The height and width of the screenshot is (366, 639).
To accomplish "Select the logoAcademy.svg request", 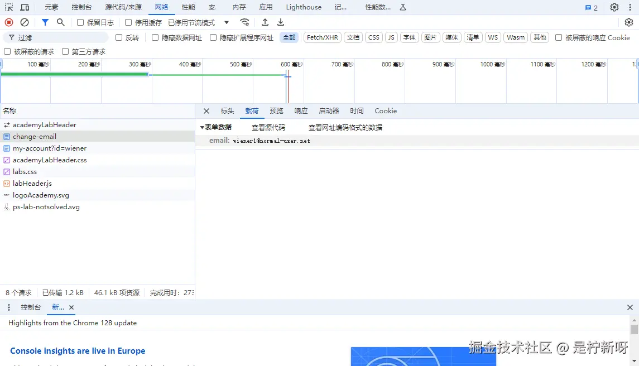I will [98, 195].
